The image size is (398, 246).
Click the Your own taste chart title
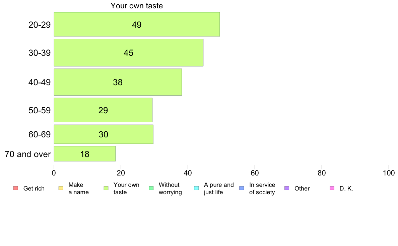pyautogui.click(x=137, y=6)
